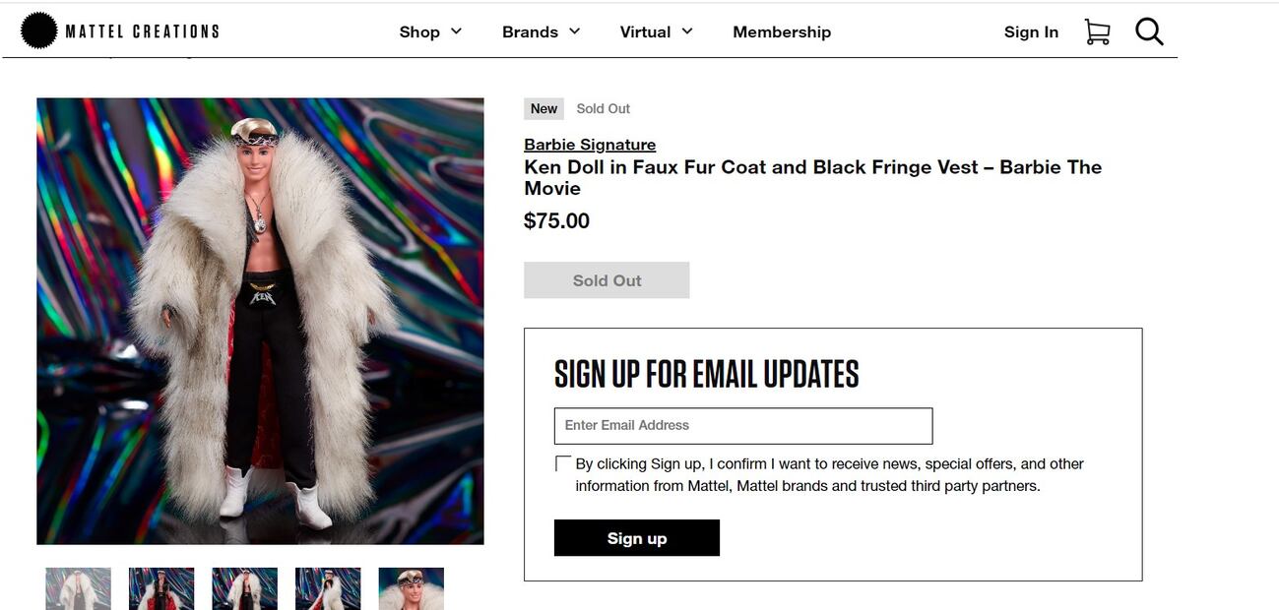Viewport: 1279px width, 610px height.
Task: Click the grey Sold Out button
Action: coord(607,280)
